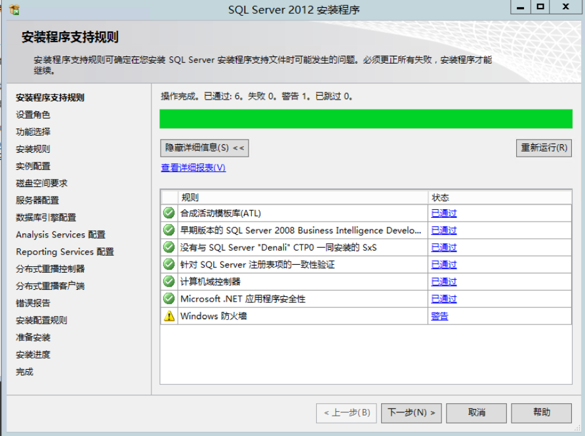Select Analysis Services 配置 step
Image resolution: width=585 pixels, height=436 pixels.
tap(61, 235)
